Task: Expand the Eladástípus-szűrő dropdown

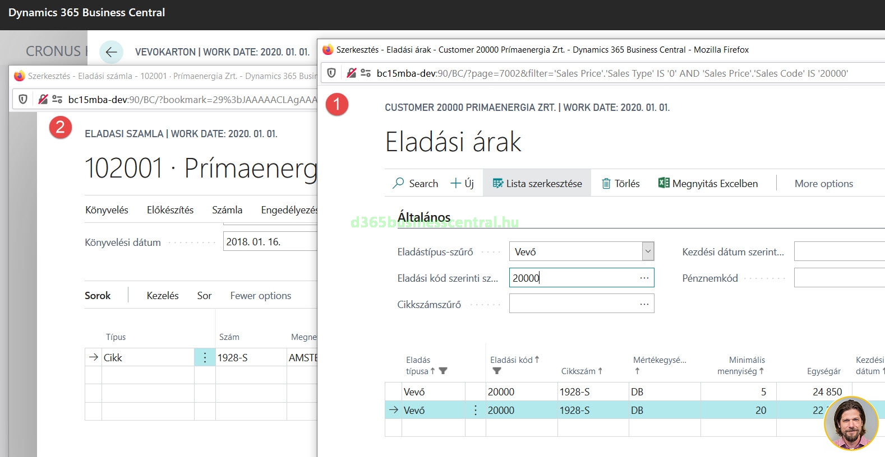Action: click(x=648, y=251)
